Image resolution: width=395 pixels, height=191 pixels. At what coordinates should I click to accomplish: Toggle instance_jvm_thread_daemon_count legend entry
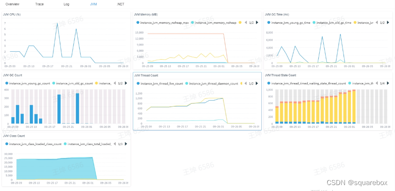coord(212,83)
